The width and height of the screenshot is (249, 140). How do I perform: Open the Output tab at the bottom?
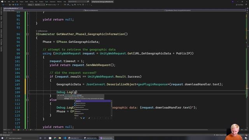(x=5, y=132)
